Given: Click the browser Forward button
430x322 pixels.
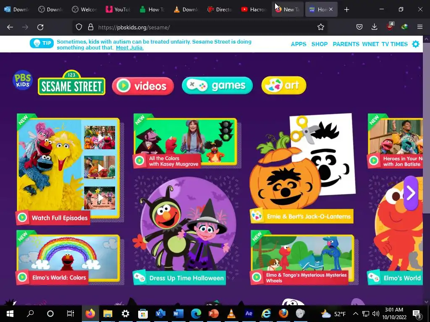Looking at the screenshot, I should coord(25,27).
